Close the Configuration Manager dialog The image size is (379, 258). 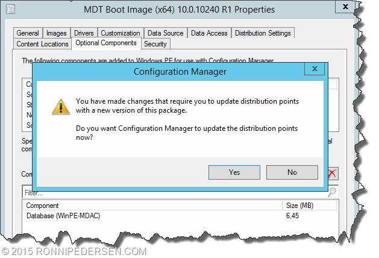click(x=315, y=69)
